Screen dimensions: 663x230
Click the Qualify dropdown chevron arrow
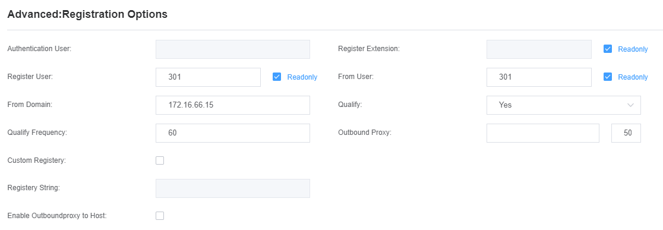click(x=630, y=105)
